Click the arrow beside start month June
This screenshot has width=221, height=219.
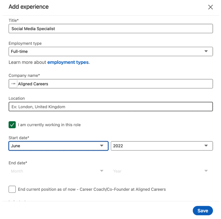click(102, 146)
